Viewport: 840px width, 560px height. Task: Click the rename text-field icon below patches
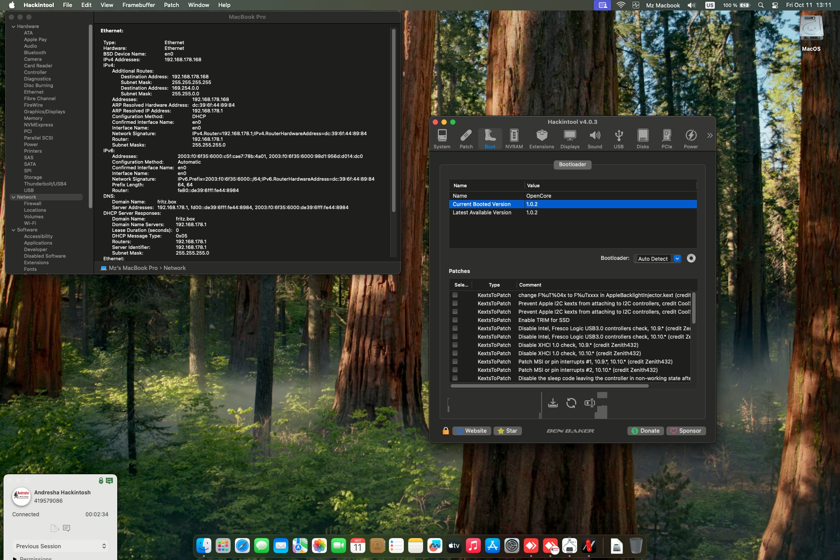(590, 403)
